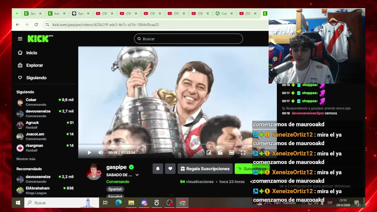
Task: Open Windows notification center icon
Action: coord(357,203)
